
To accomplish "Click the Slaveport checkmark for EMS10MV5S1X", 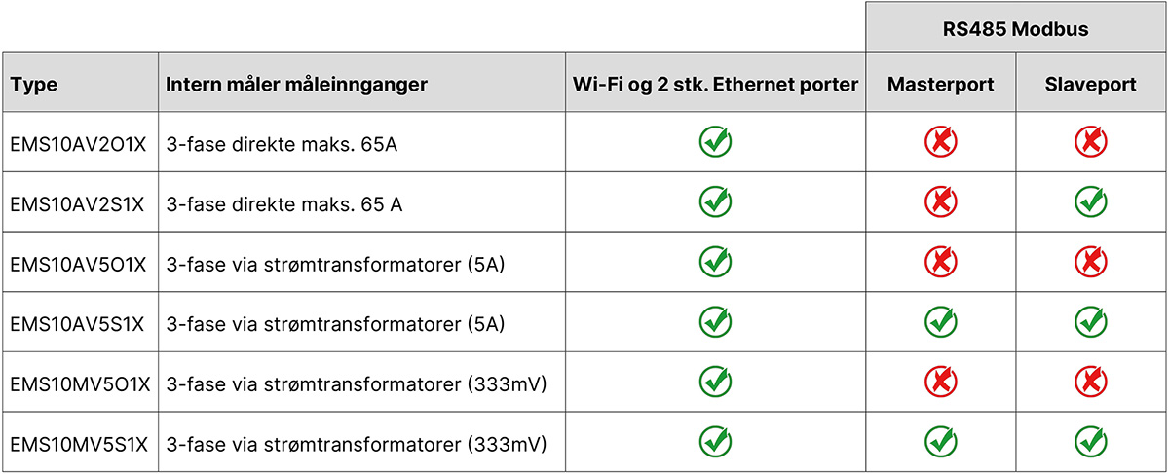I will tap(1091, 441).
